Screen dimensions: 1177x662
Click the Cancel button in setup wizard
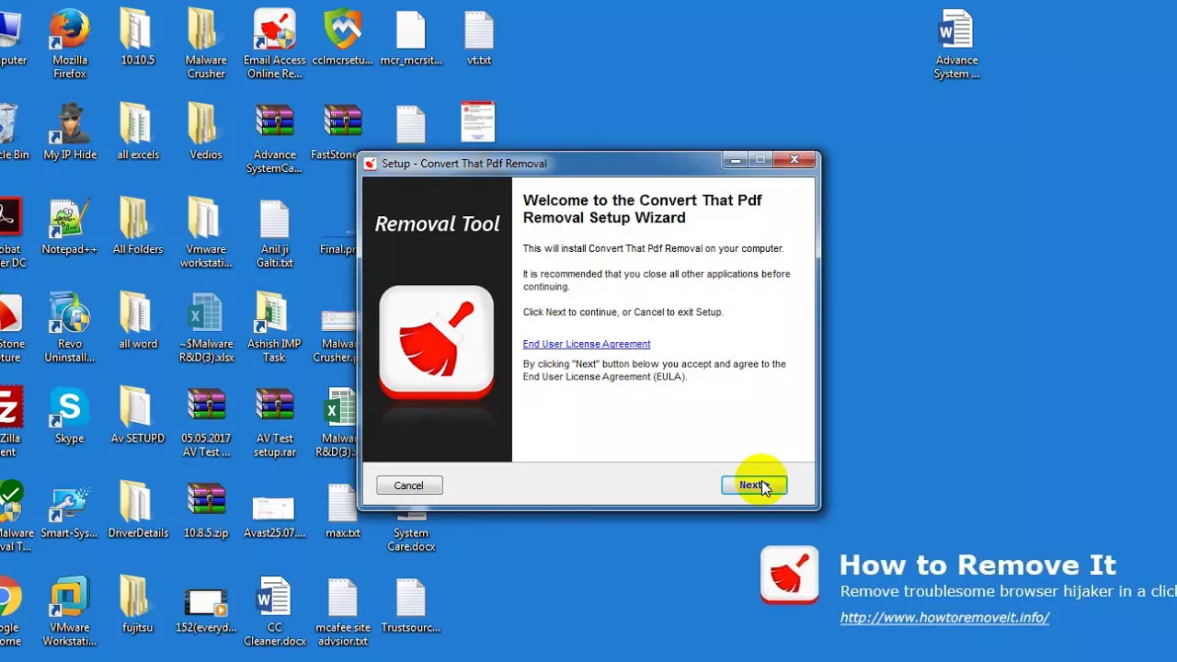tap(409, 485)
